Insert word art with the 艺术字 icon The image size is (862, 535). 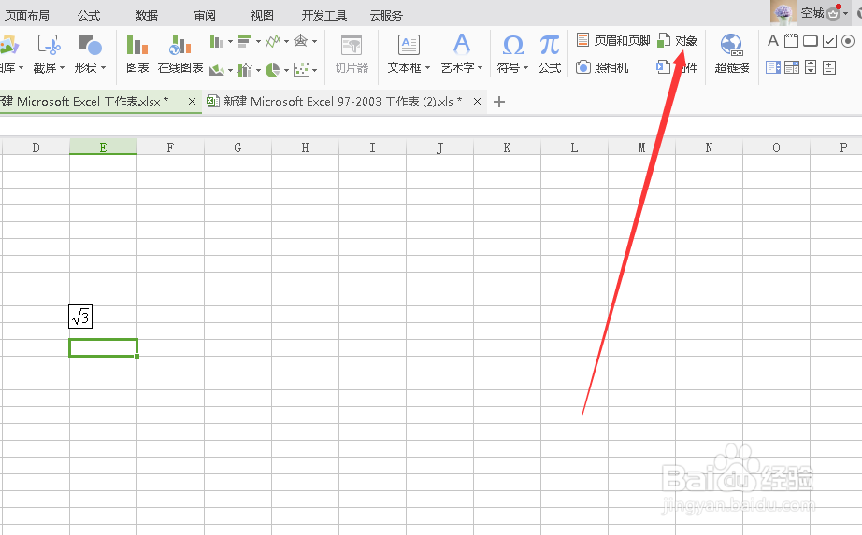[x=461, y=44]
